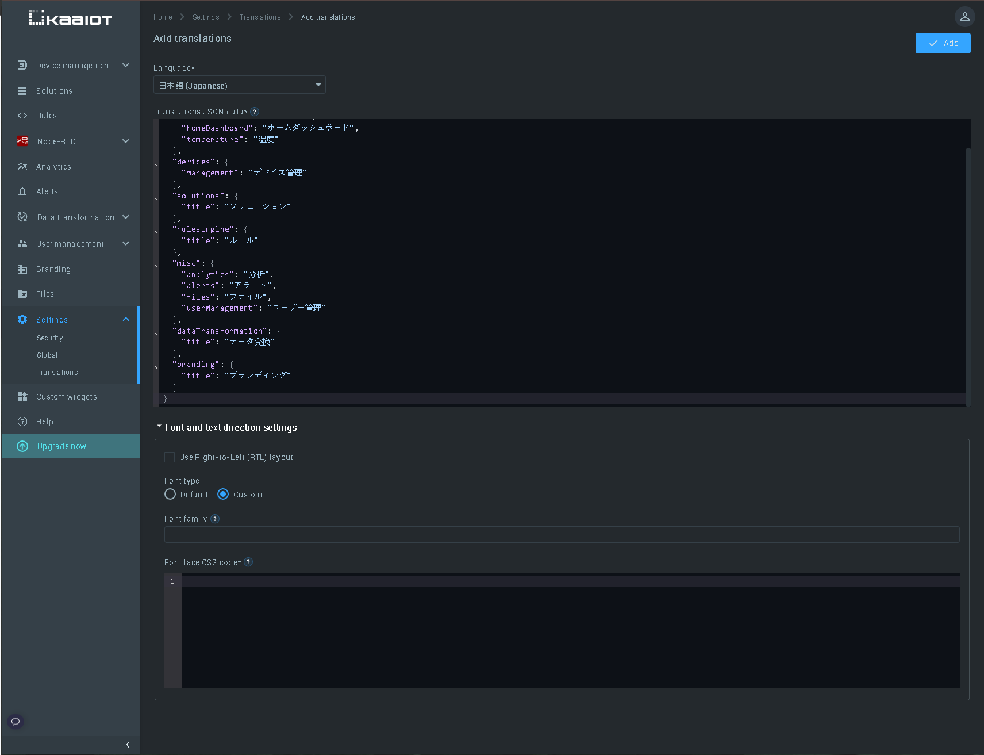Click the Help question-mark icon
This screenshot has width=984, height=755.
pos(22,421)
